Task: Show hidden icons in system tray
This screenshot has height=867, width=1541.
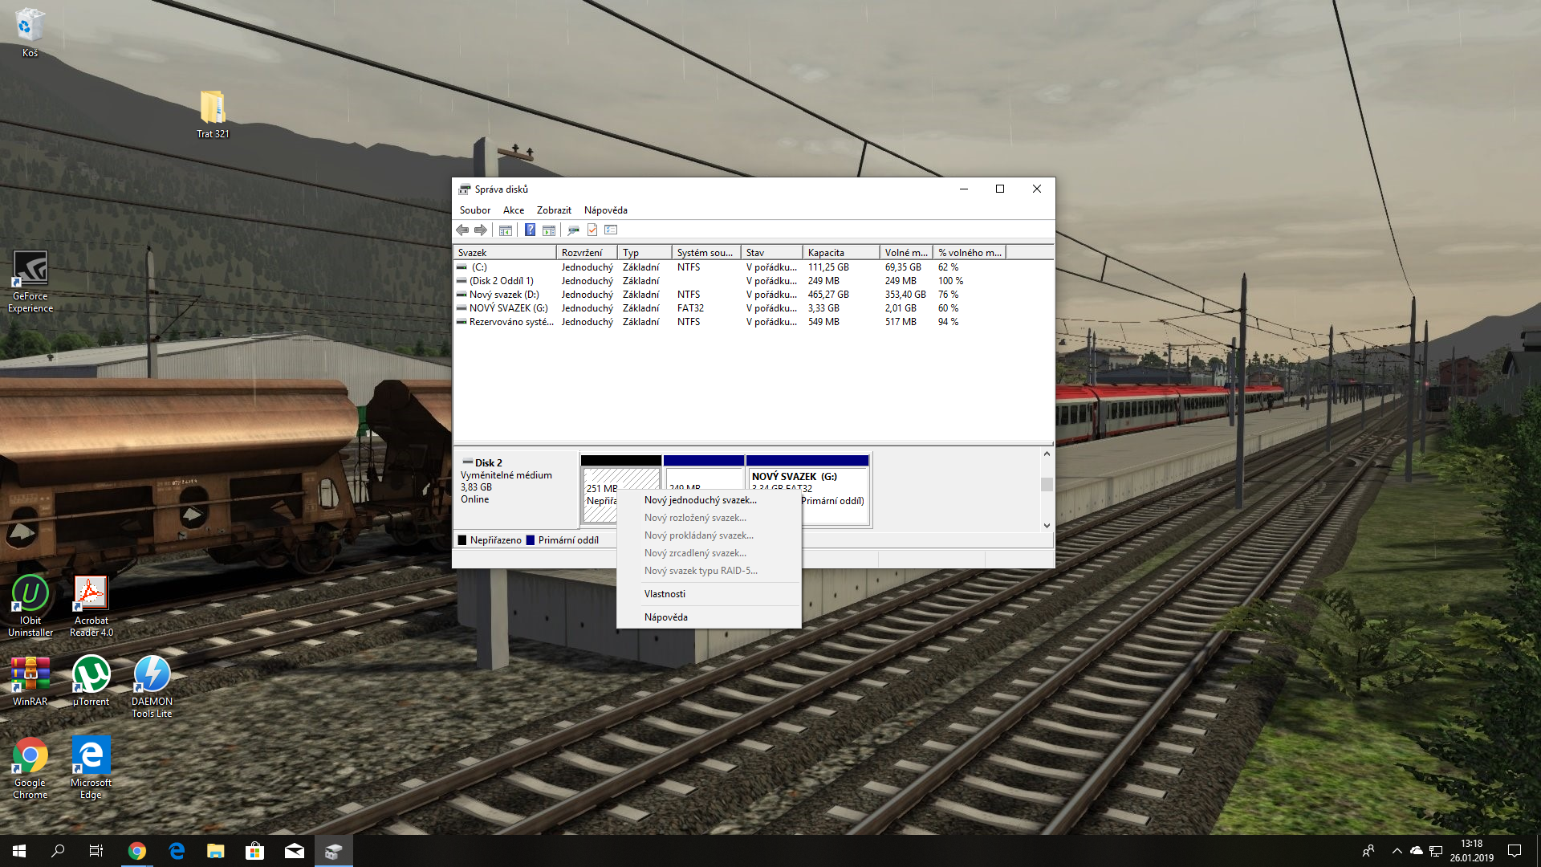Action: click(x=1397, y=851)
